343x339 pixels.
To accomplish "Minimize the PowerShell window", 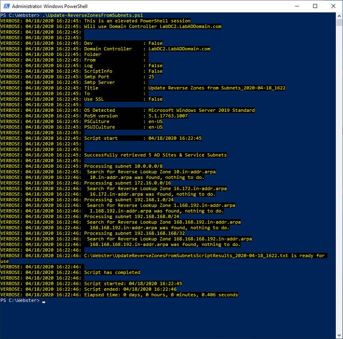I will click(x=297, y=6).
